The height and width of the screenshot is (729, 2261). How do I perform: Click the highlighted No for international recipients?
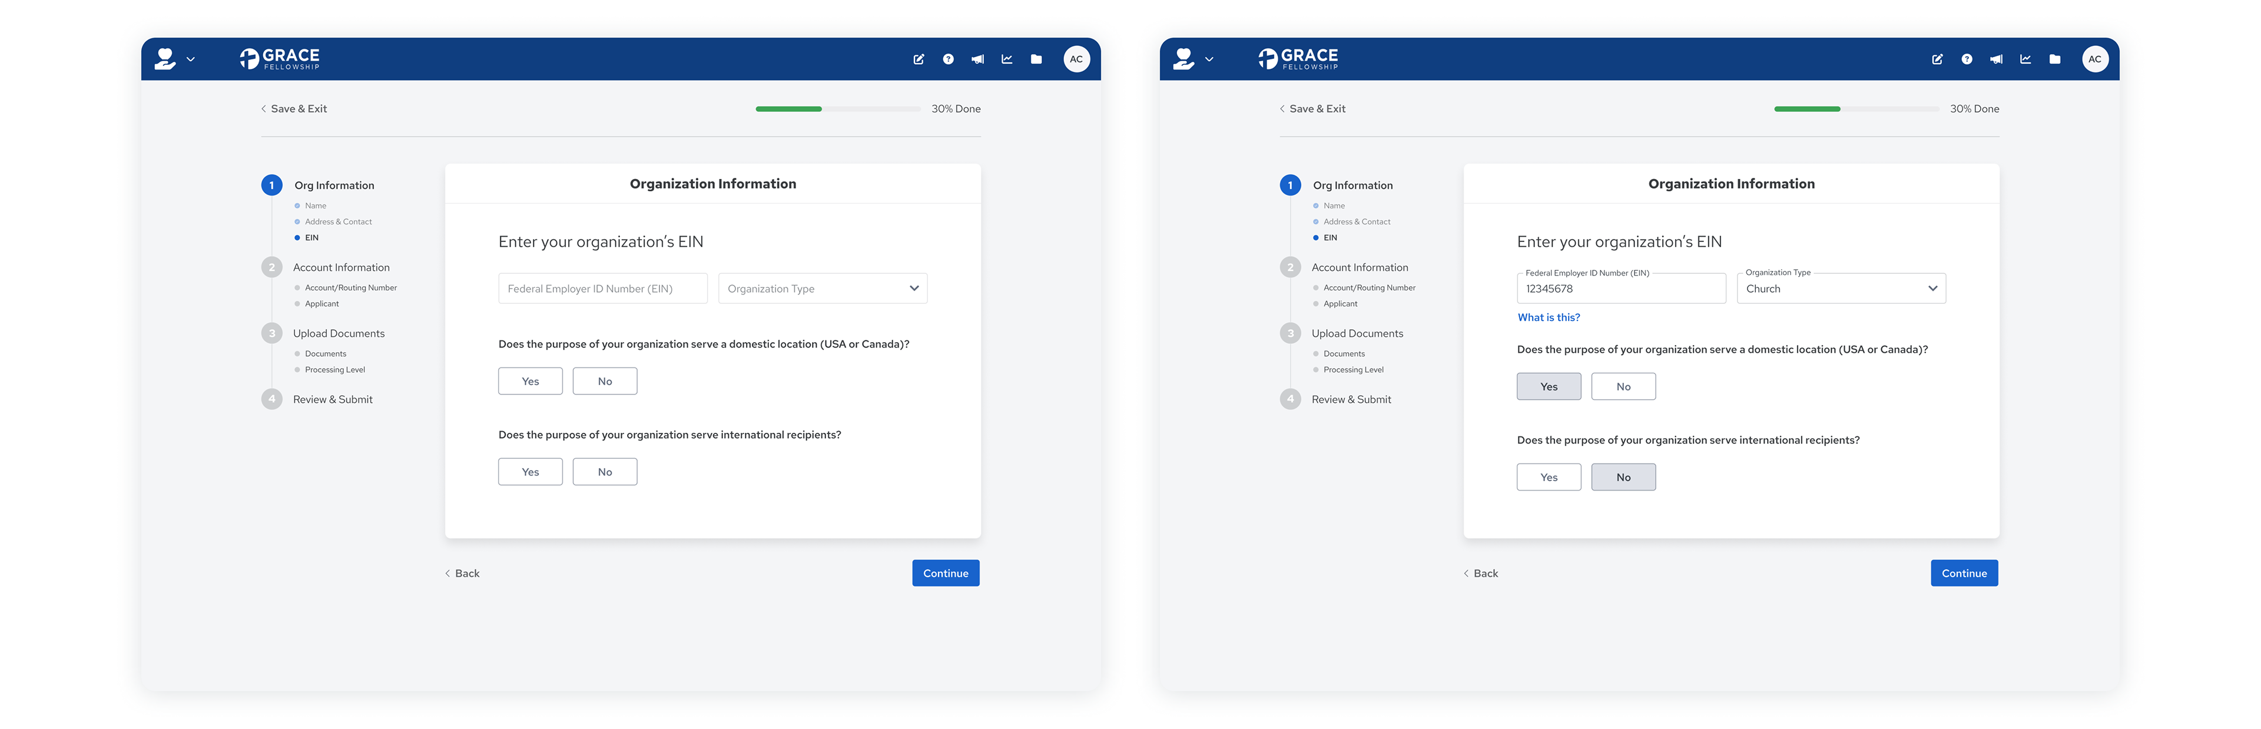[1623, 477]
